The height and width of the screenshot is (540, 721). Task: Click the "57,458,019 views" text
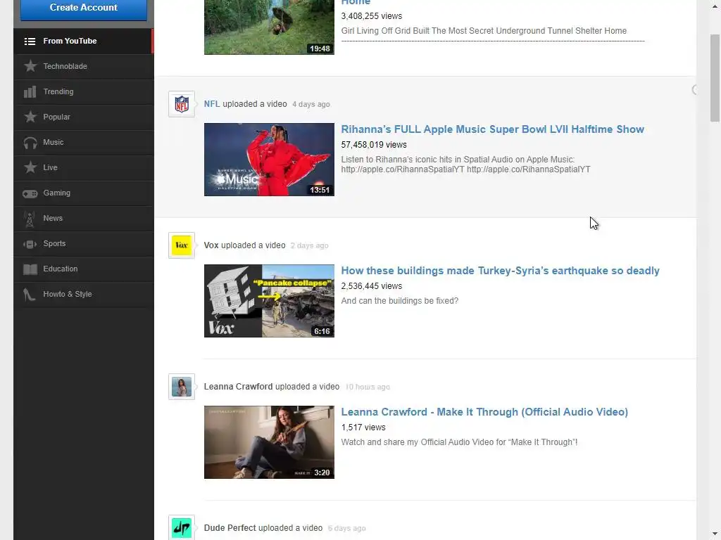374,145
